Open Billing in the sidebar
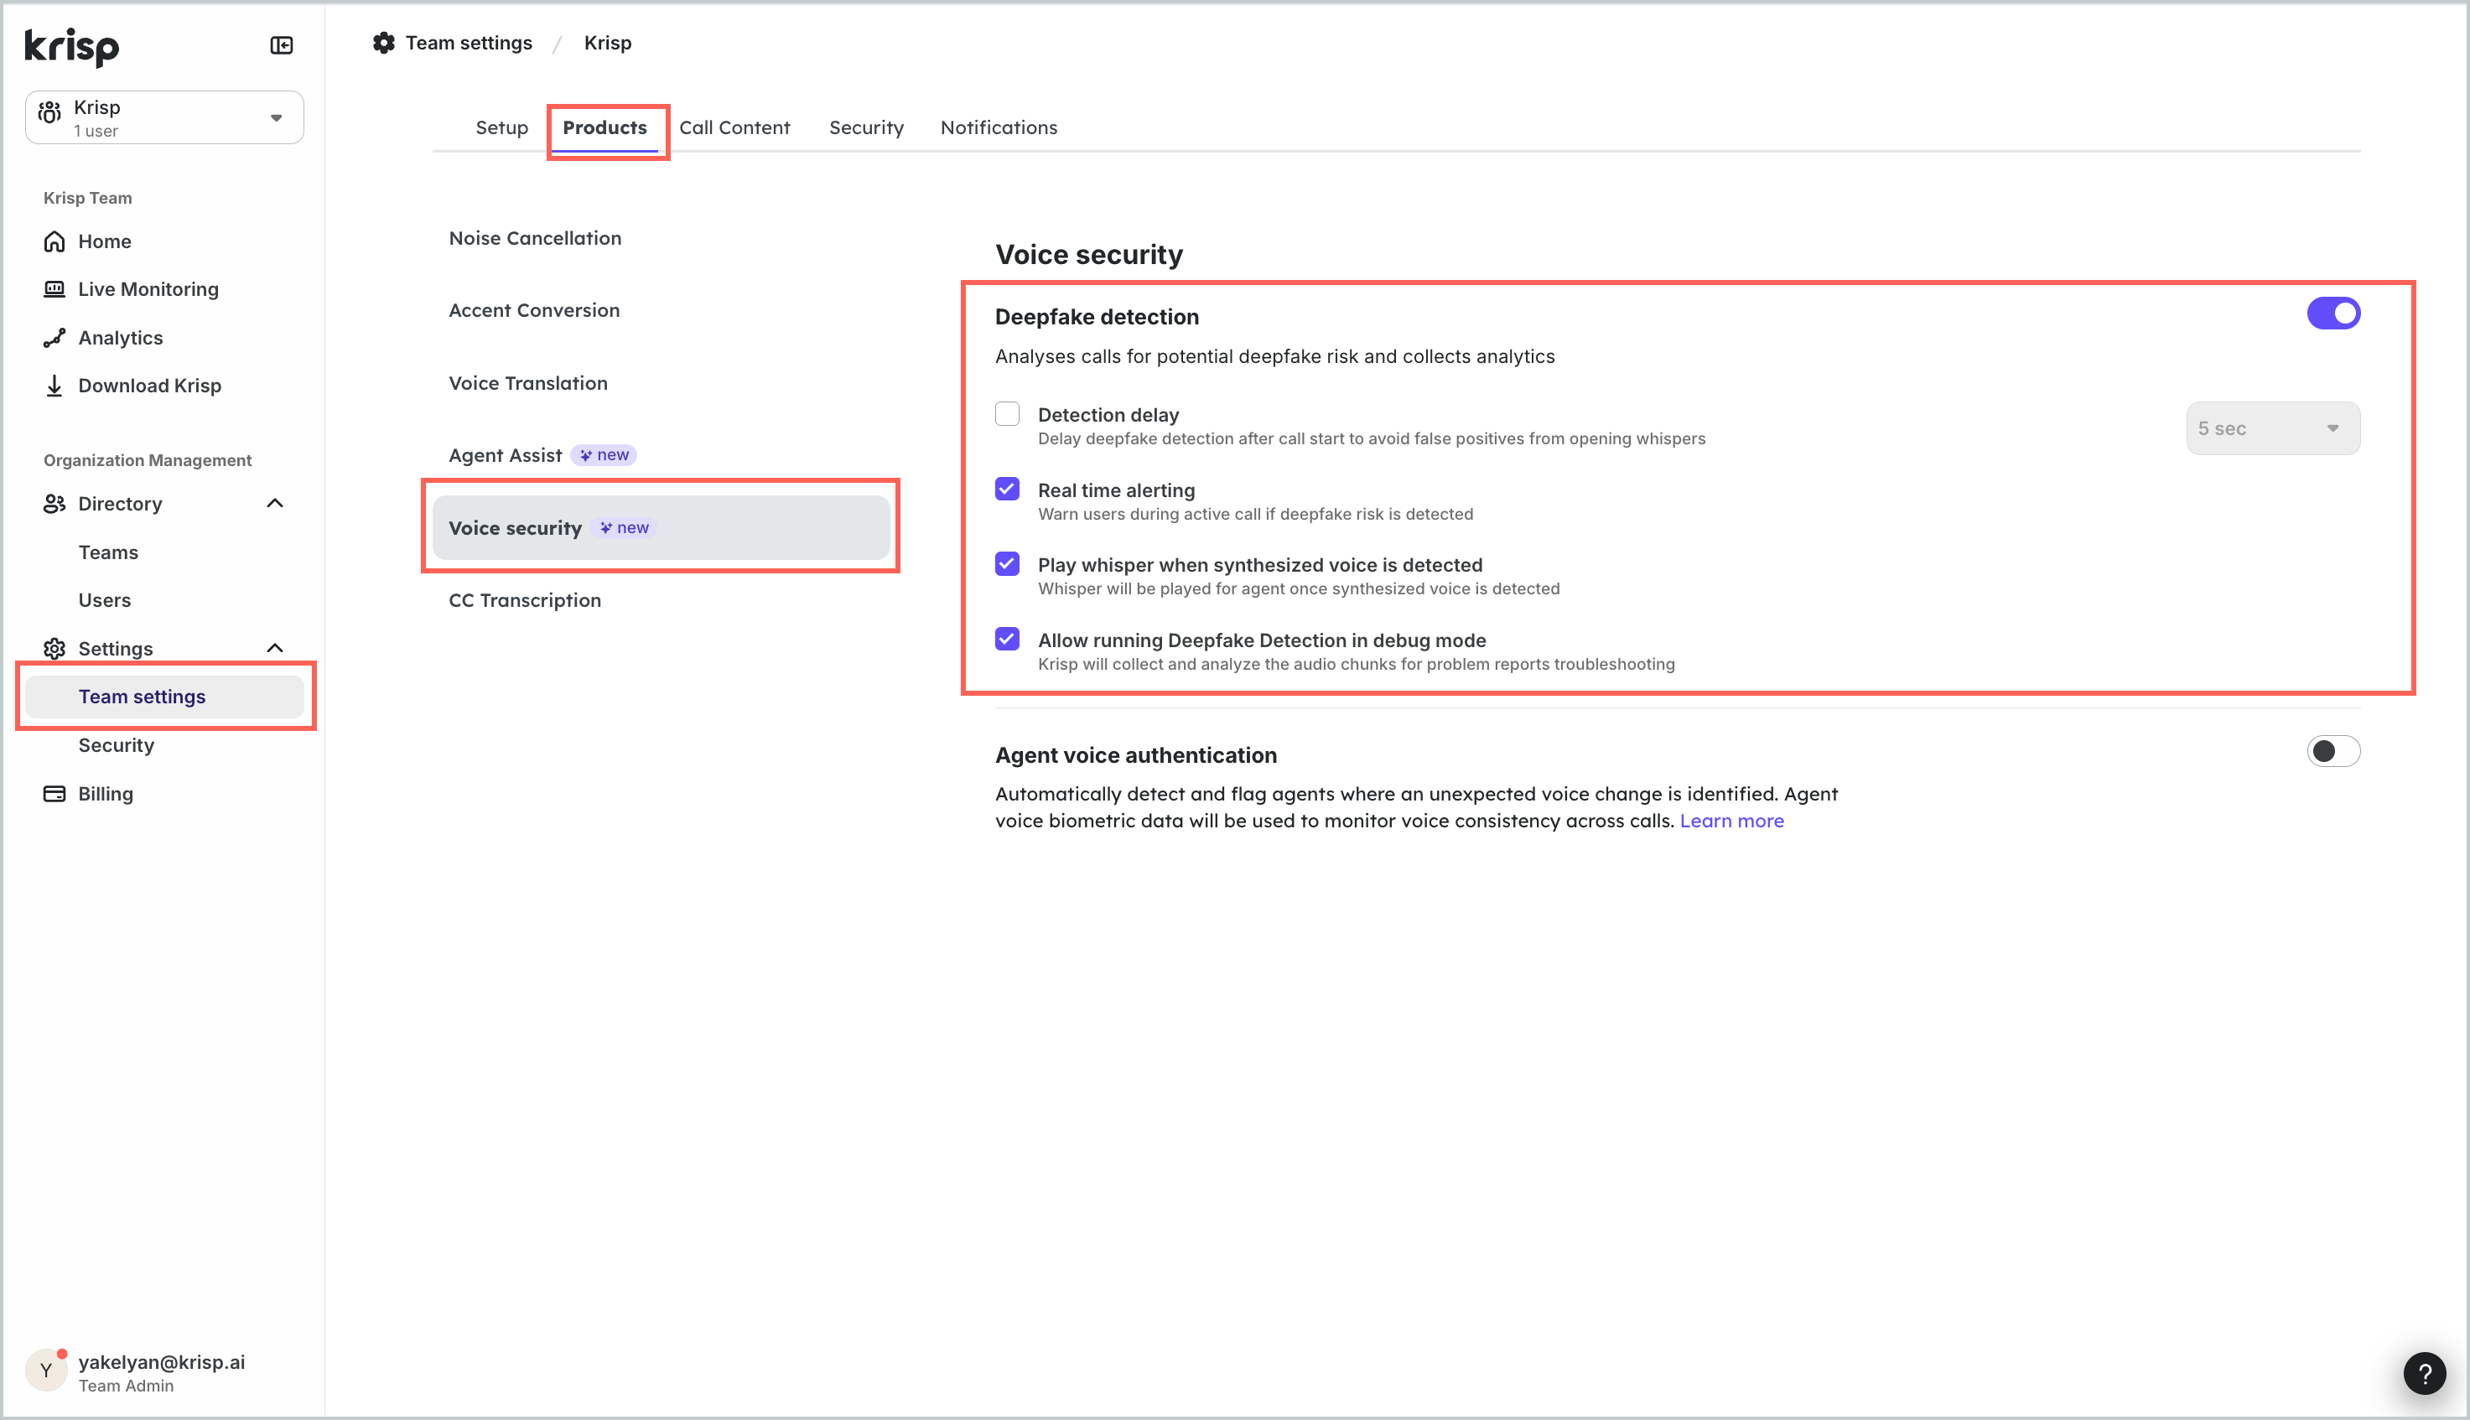Image resolution: width=2470 pixels, height=1420 pixels. (x=106, y=794)
